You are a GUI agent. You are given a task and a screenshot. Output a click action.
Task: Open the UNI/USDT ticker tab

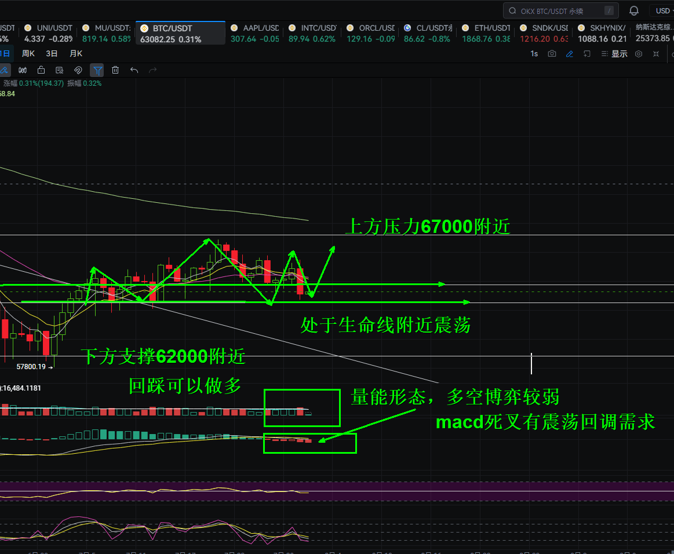tap(48, 33)
